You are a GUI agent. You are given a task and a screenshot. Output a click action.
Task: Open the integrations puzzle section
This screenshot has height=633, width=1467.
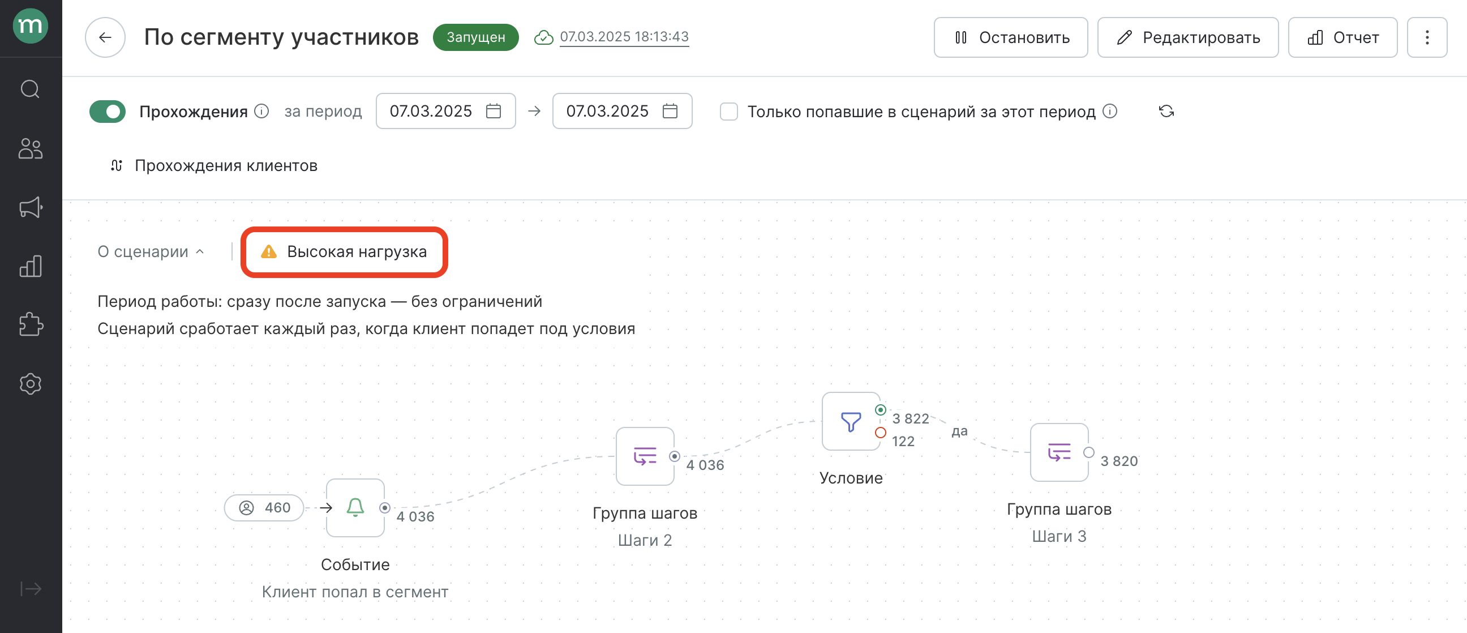[30, 325]
